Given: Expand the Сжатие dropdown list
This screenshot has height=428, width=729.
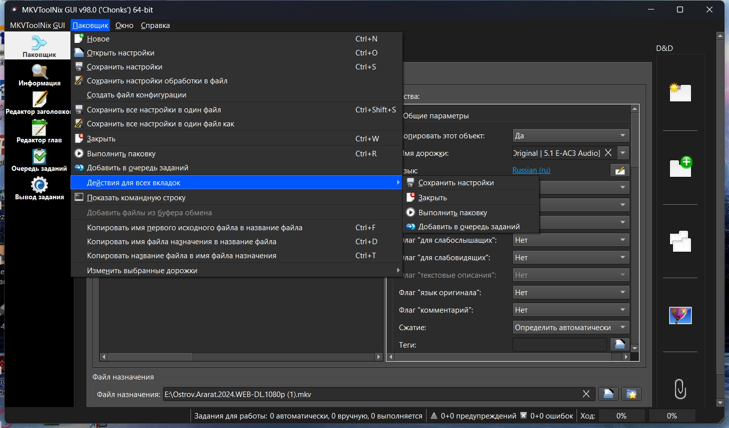Looking at the screenshot, I should (570, 328).
